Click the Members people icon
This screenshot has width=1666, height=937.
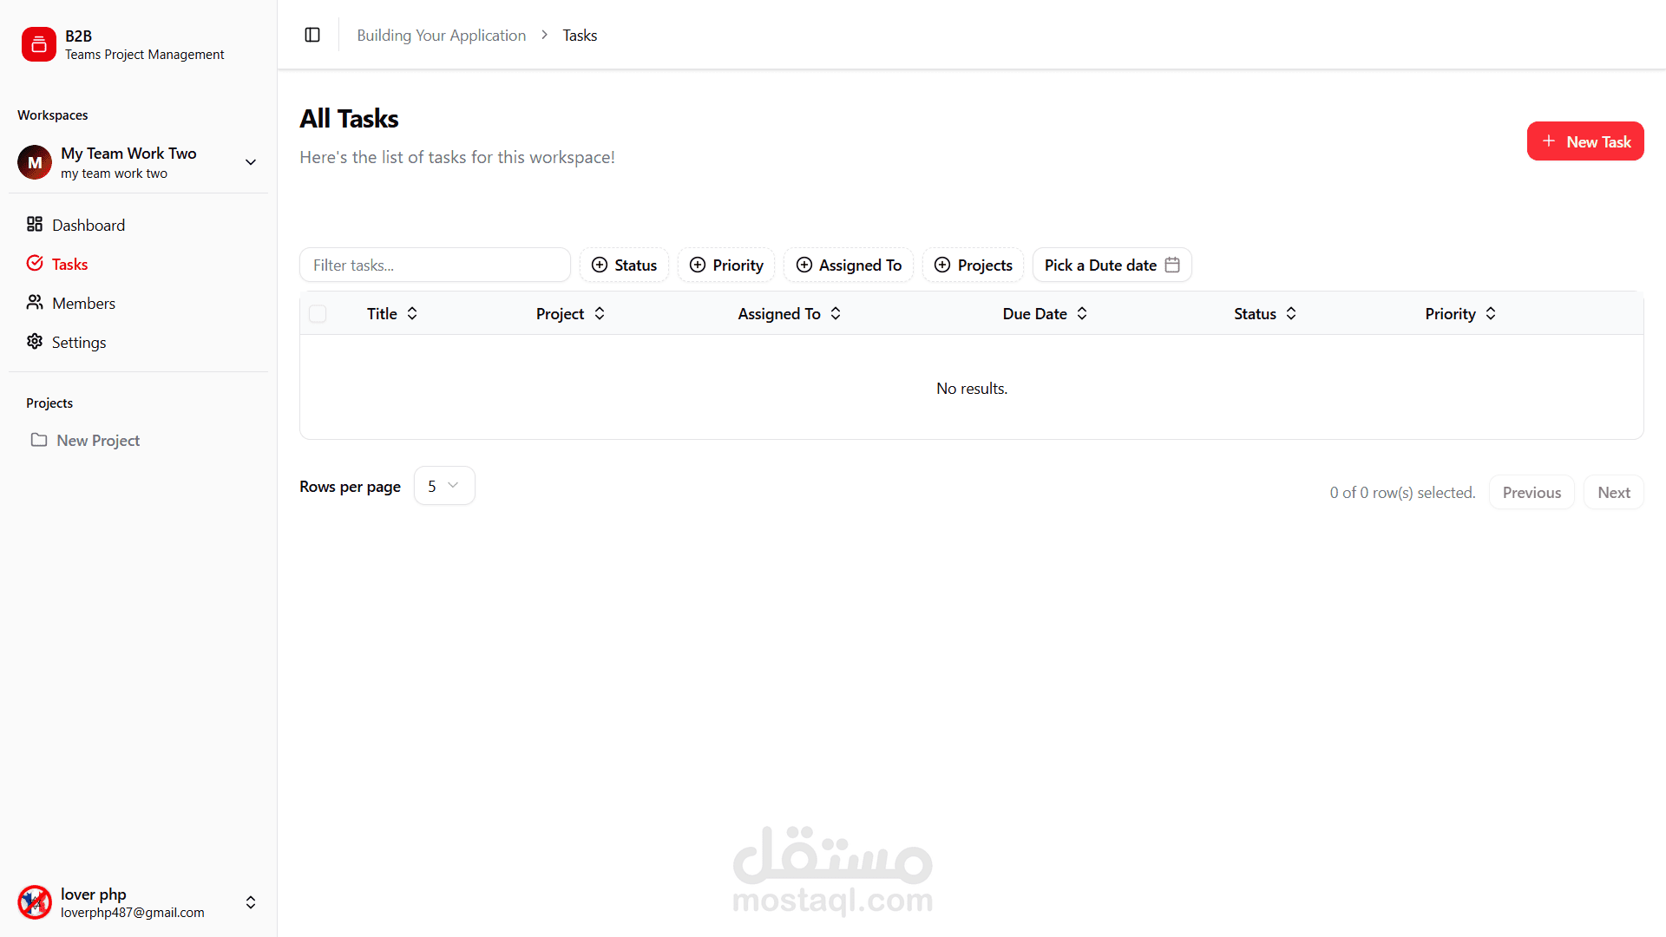pos(35,303)
